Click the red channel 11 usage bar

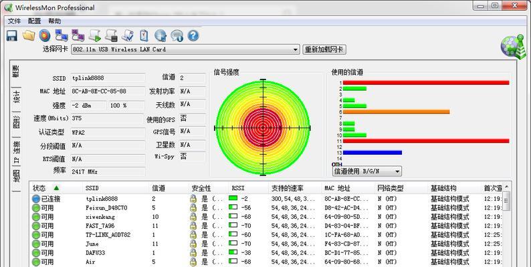point(426,141)
